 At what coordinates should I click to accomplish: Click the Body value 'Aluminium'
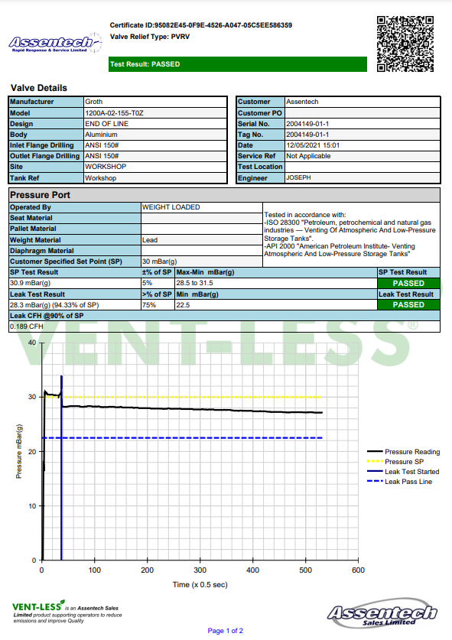pos(101,135)
